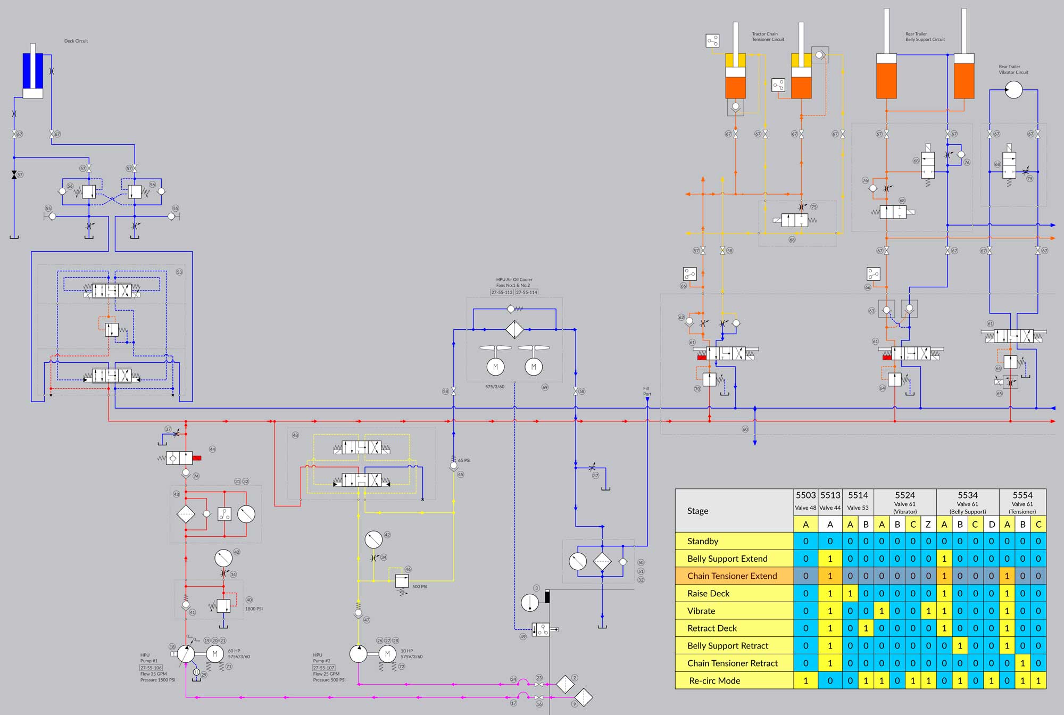The height and width of the screenshot is (715, 1064).
Task: Select the 1800 PSI relief valve 40
Action: tap(223, 605)
